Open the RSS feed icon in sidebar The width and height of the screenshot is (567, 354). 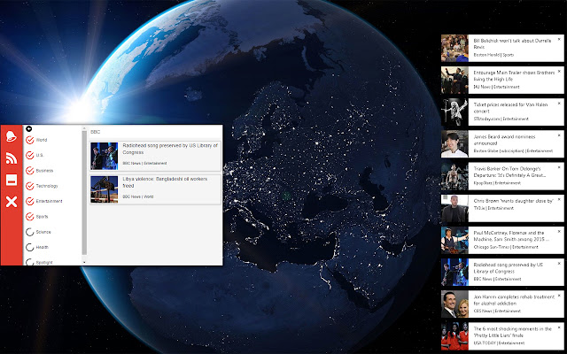pyautogui.click(x=12, y=158)
